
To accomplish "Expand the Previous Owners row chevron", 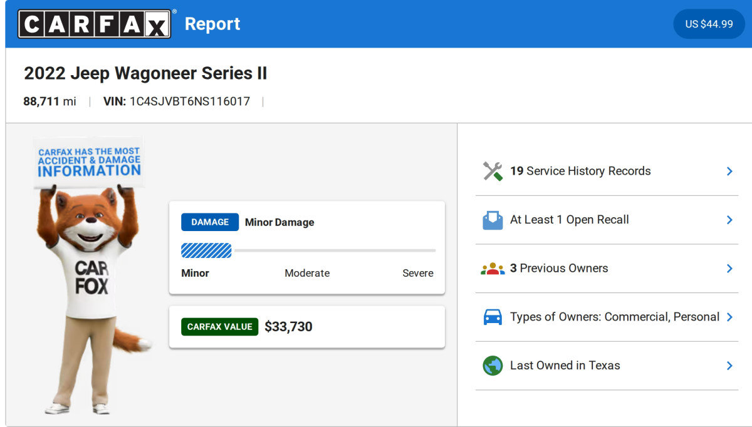I will click(729, 269).
